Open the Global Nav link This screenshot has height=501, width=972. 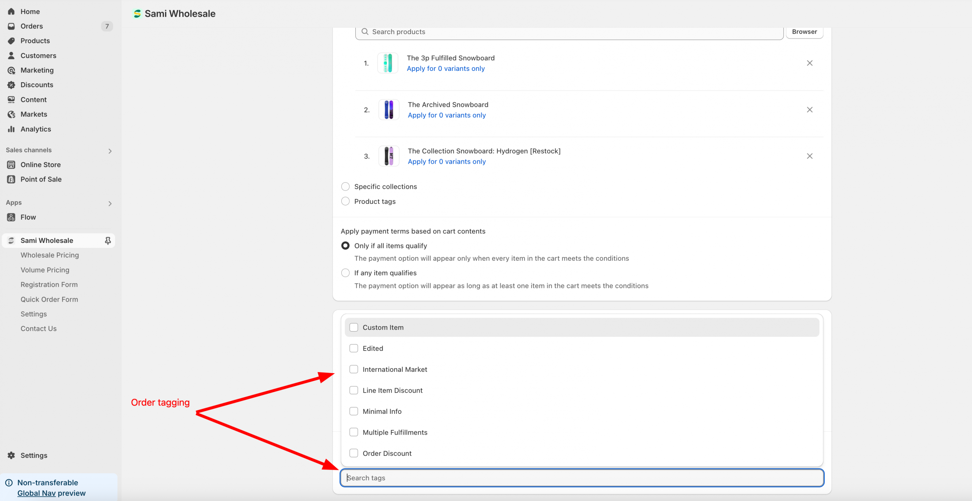click(x=36, y=493)
